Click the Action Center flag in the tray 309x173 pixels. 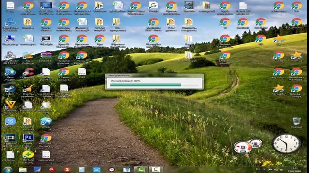[x=270, y=170]
